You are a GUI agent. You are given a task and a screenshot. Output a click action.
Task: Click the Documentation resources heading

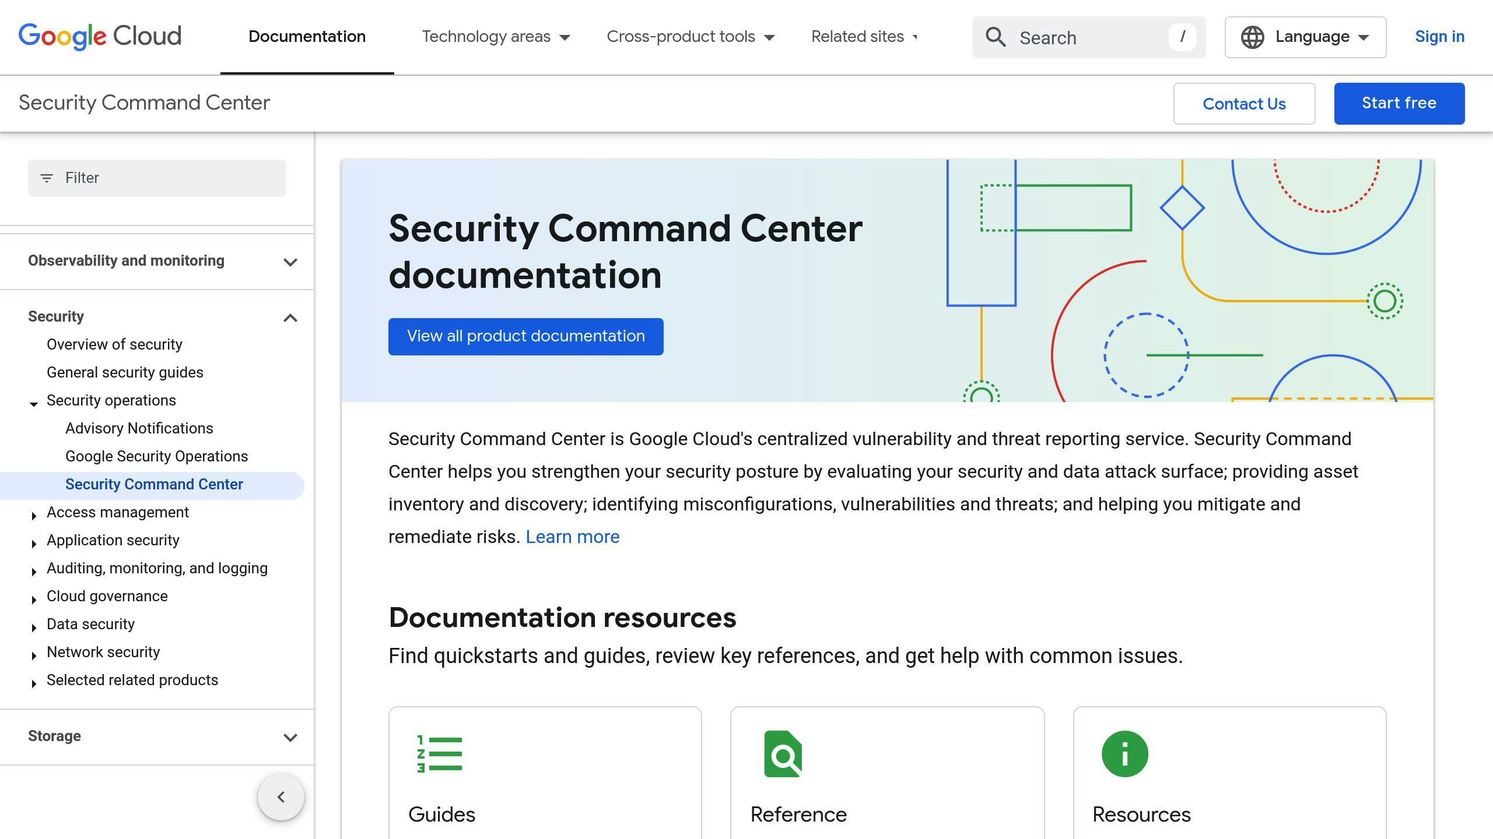tap(562, 618)
